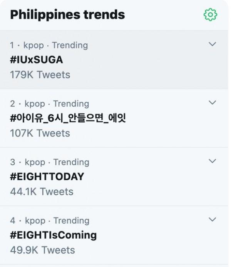Click the 44.1K Tweets count

click(42, 191)
